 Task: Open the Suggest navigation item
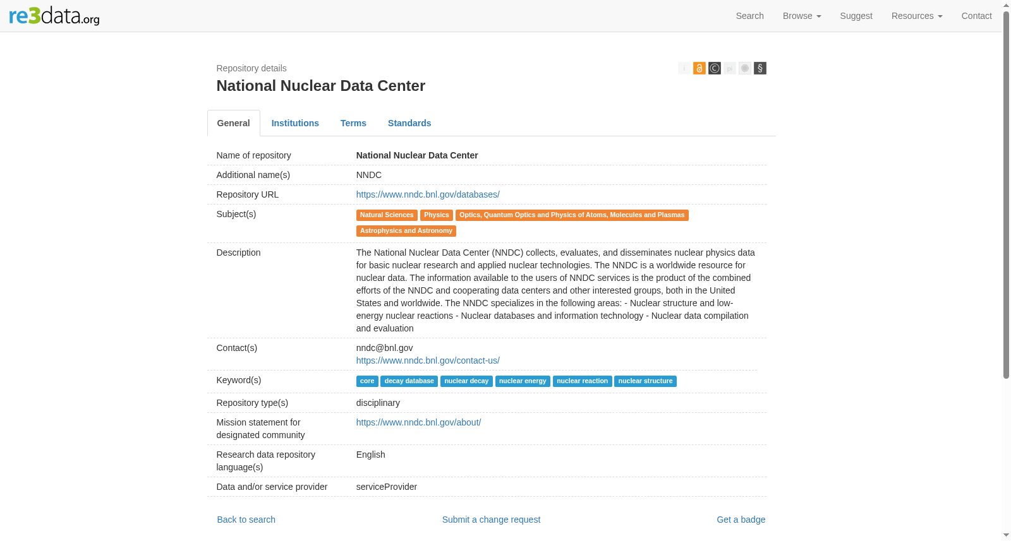tap(856, 16)
